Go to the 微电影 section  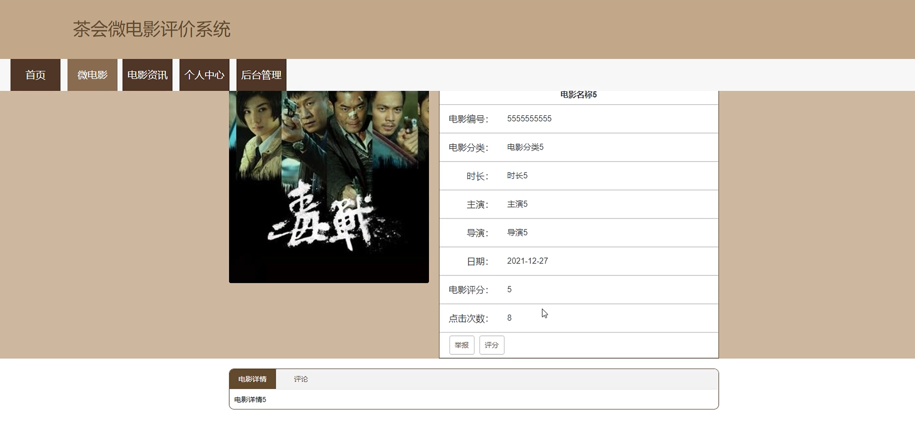(92, 75)
